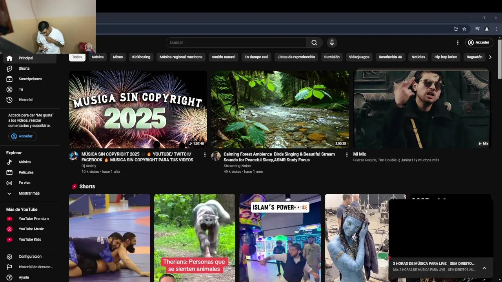Select Música regional mexicana chip
The image size is (502, 282).
(x=181, y=57)
